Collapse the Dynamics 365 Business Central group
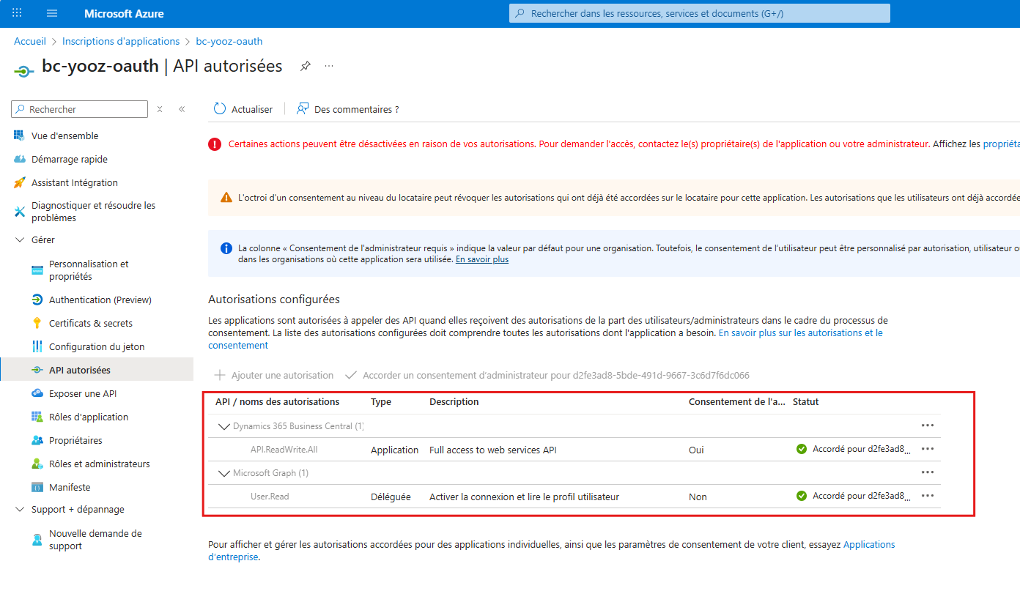This screenshot has width=1020, height=591. (224, 425)
